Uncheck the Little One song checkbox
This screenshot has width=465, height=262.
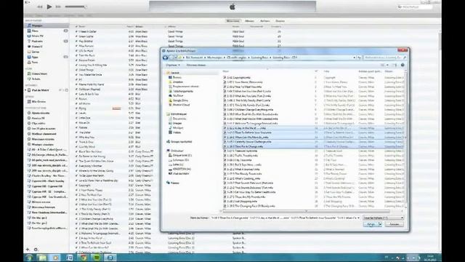pos(76,118)
